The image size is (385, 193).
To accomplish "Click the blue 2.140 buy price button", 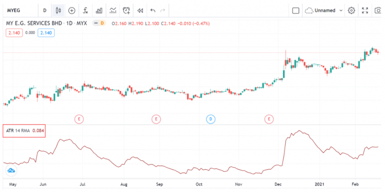I will tap(46, 33).
